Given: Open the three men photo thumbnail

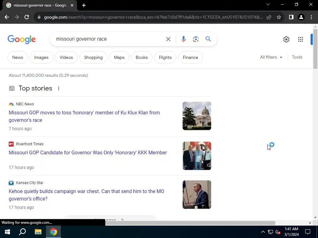Looking at the screenshot, I should pyautogui.click(x=197, y=156).
